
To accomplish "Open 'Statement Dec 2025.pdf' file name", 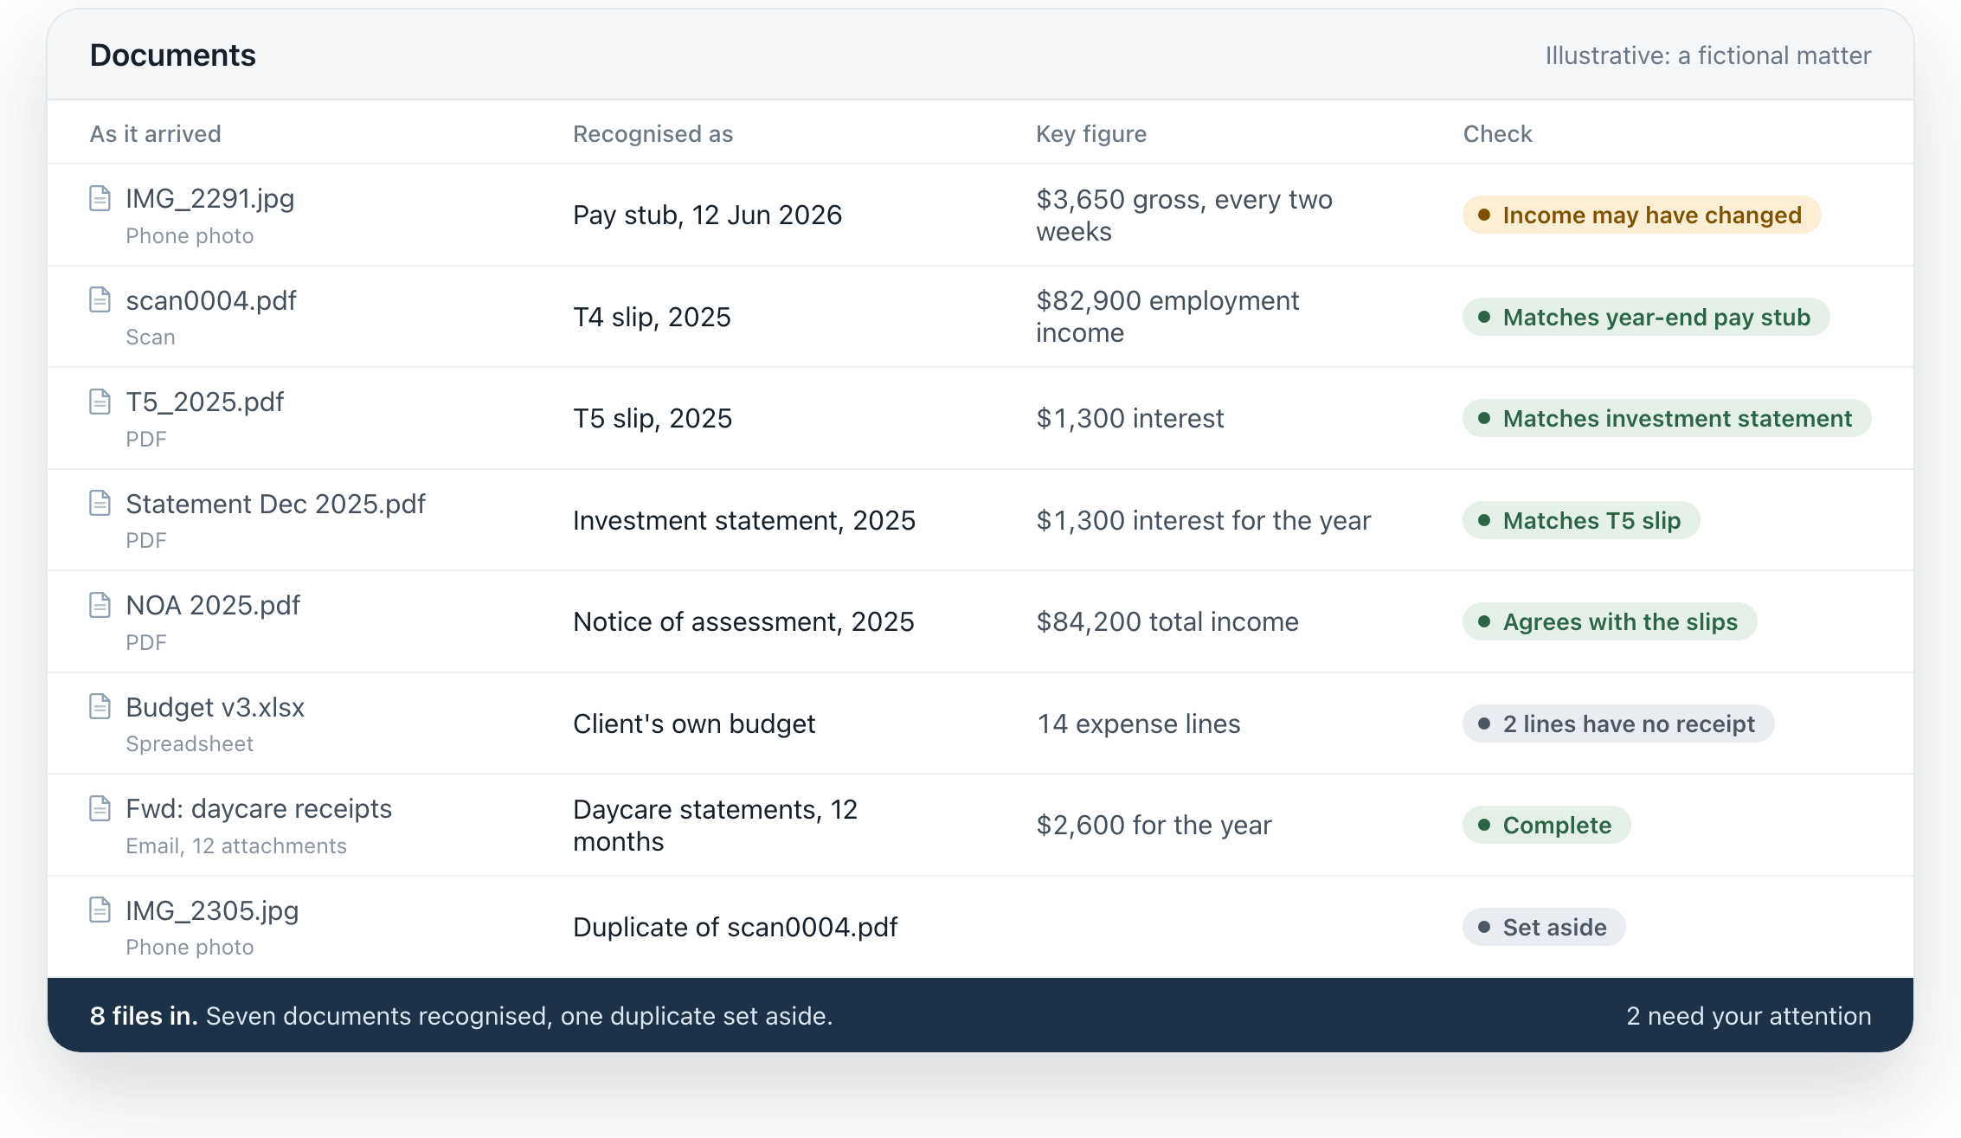I will (276, 504).
